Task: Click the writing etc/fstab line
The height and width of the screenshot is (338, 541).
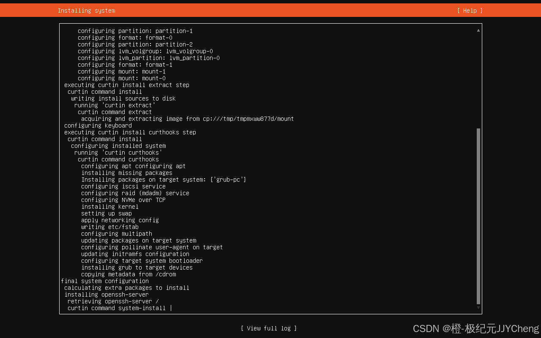Action: pos(110,227)
